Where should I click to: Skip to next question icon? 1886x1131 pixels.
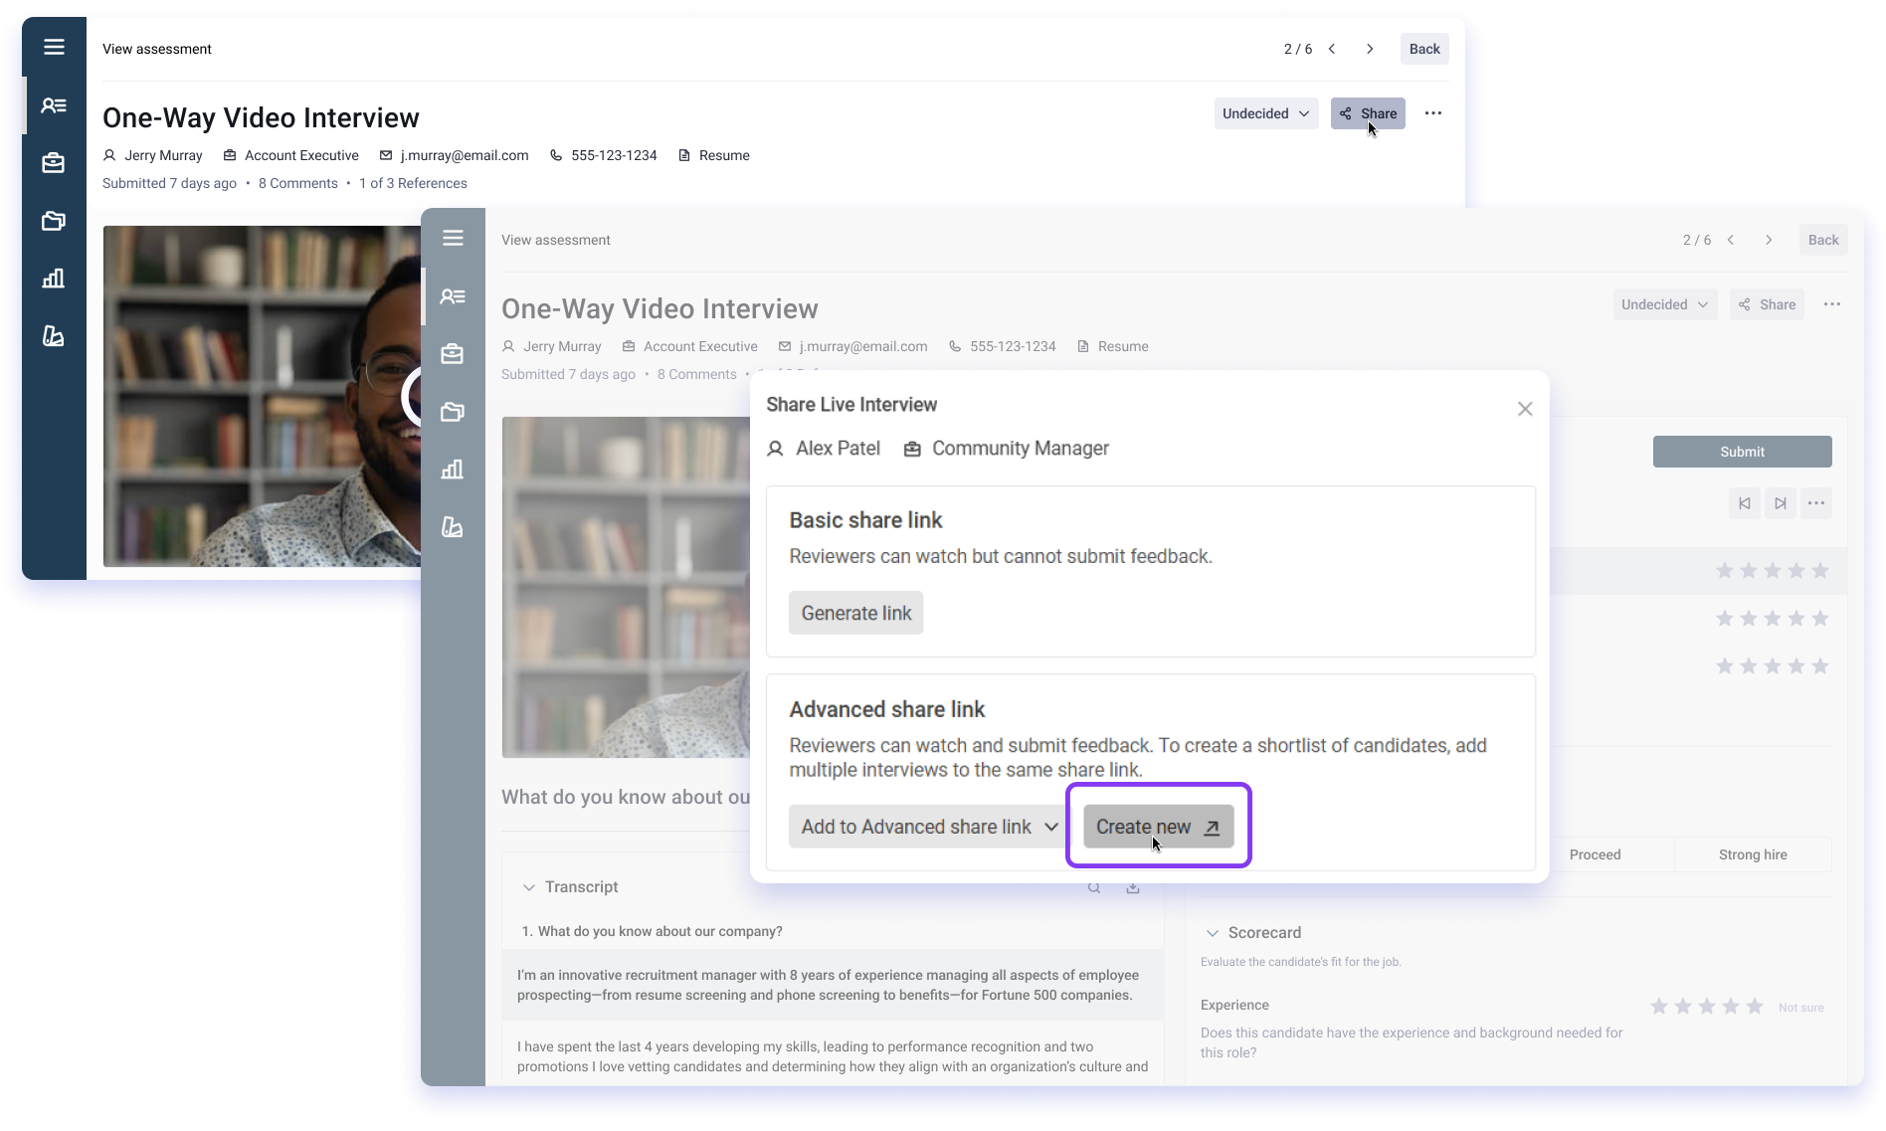(1781, 503)
